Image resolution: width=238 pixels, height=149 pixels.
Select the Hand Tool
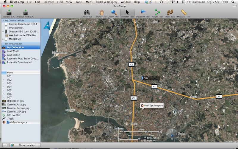pos(101,13)
